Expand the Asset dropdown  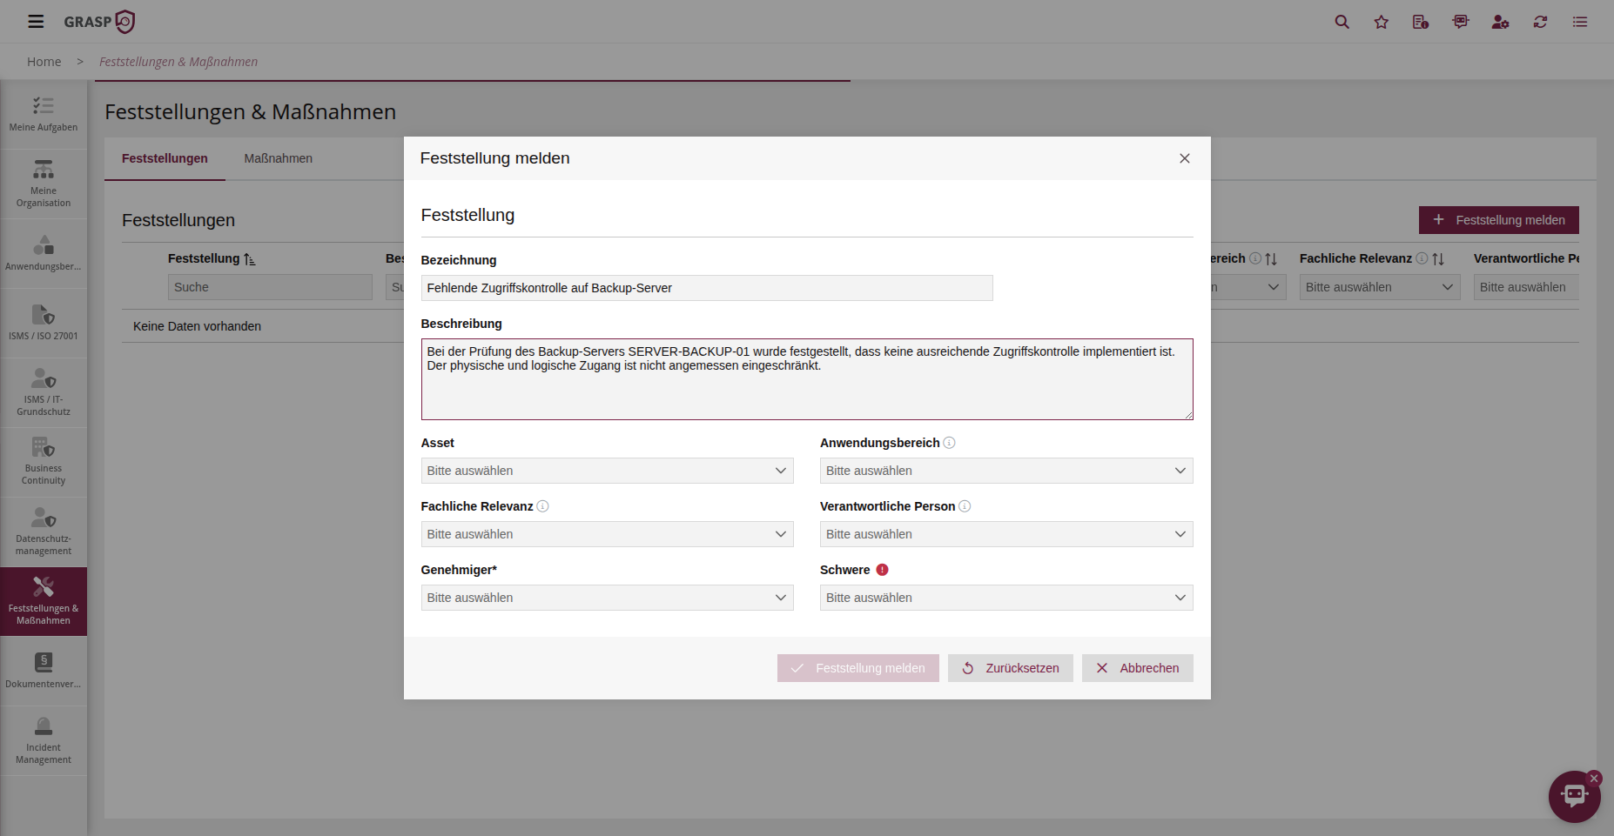point(607,471)
